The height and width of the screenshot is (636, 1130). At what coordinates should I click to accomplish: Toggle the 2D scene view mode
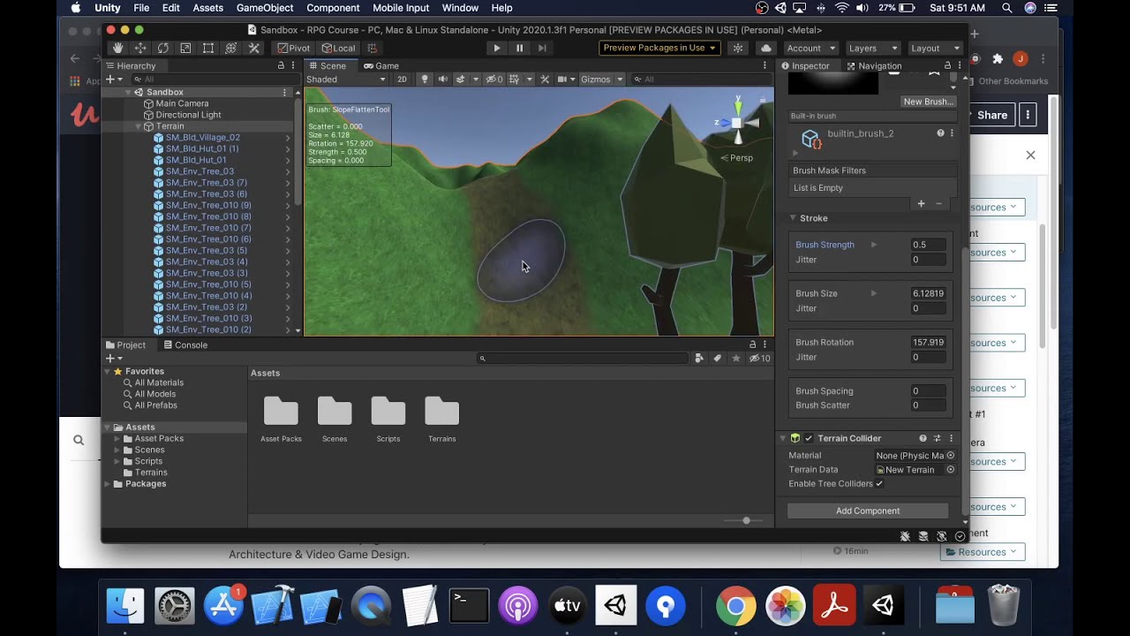tap(402, 79)
